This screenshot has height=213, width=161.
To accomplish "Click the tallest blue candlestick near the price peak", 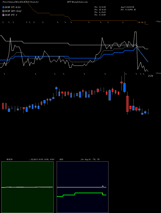I will [124, 87].
